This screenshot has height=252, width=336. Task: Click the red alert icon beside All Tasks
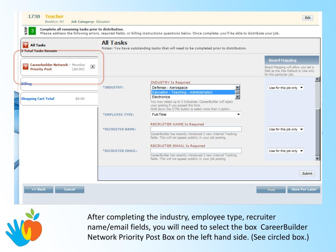tap(26, 45)
